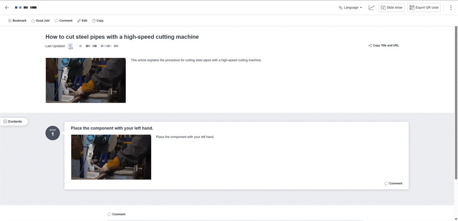
Task: Copy the article using Copy icon
Action: click(98, 21)
